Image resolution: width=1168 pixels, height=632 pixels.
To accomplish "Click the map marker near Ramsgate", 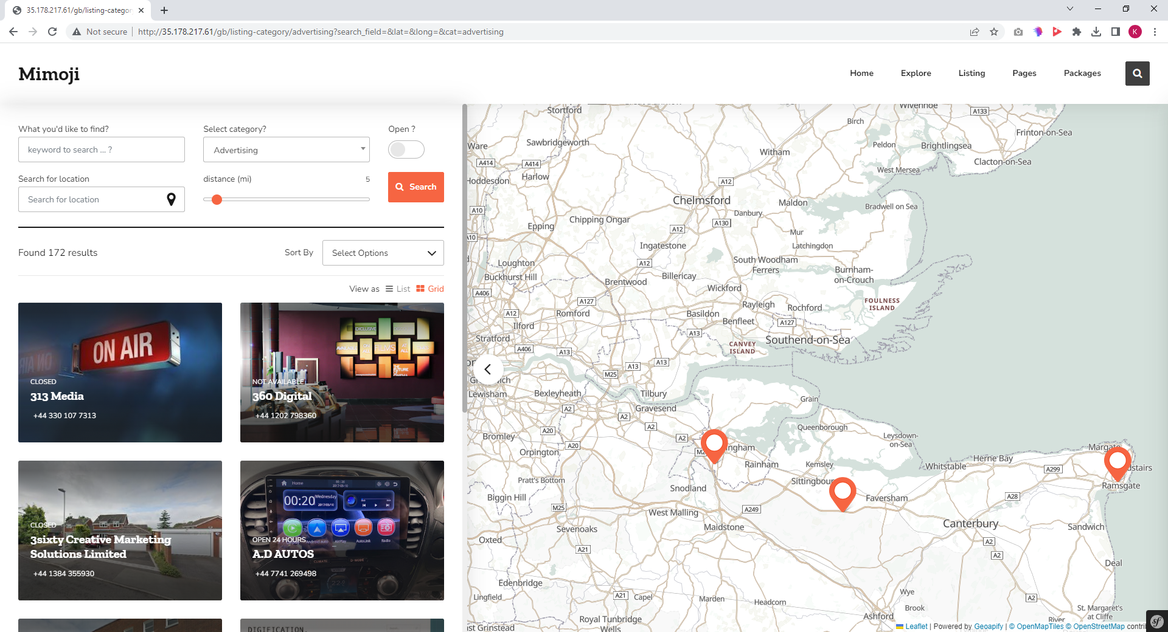I will click(1117, 461).
